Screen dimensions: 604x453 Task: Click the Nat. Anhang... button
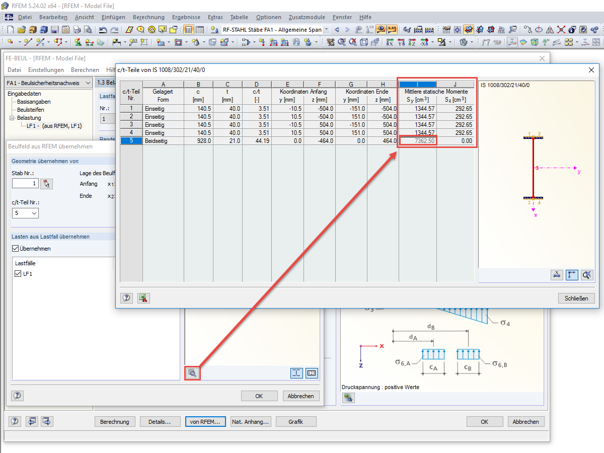pyautogui.click(x=250, y=421)
